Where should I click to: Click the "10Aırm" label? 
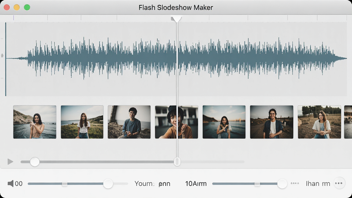[x=196, y=184]
